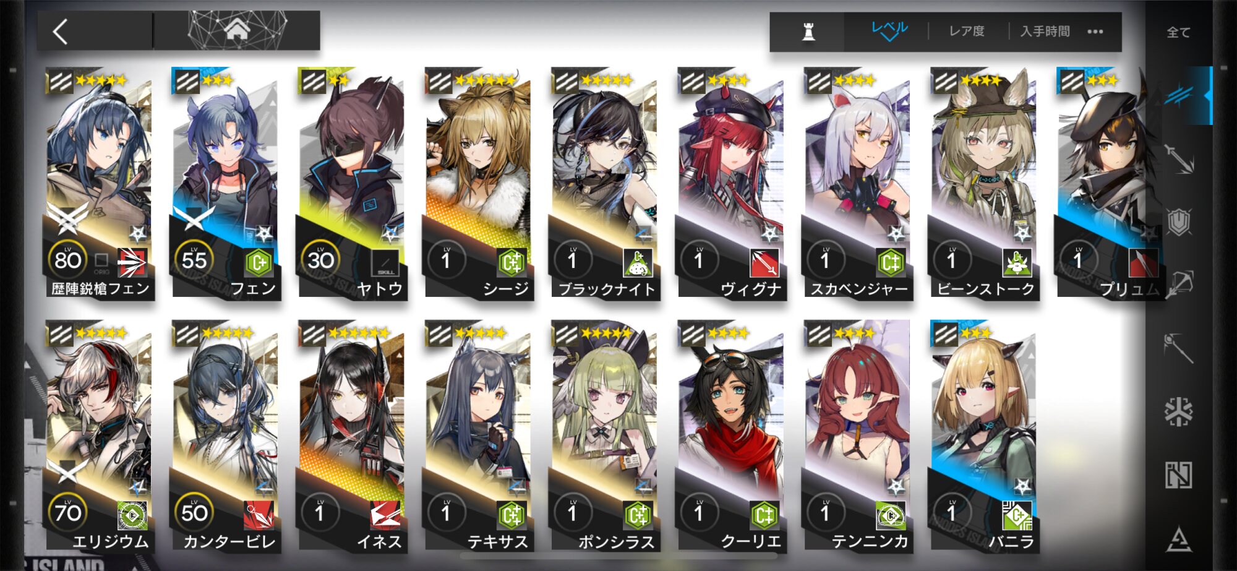
Task: Go back using the left arrow
Action: pyautogui.click(x=60, y=32)
